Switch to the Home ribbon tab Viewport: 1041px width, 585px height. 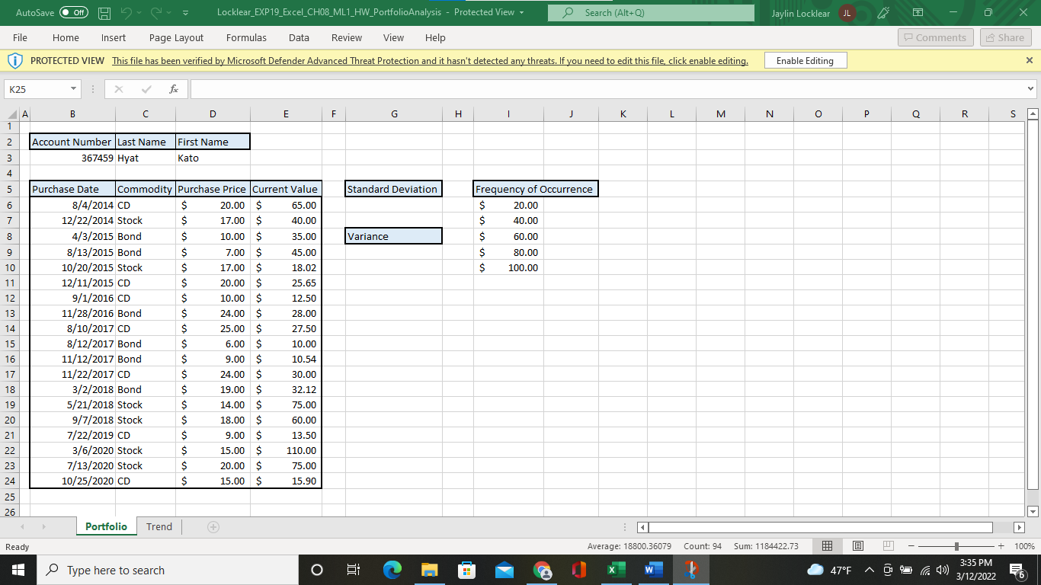pyautogui.click(x=66, y=37)
